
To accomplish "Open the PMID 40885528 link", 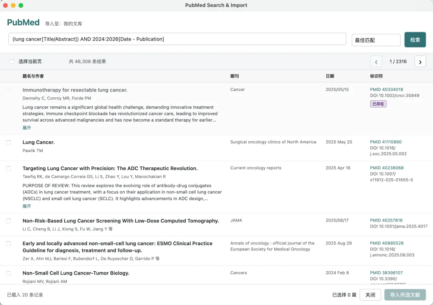I will pyautogui.click(x=386, y=243).
